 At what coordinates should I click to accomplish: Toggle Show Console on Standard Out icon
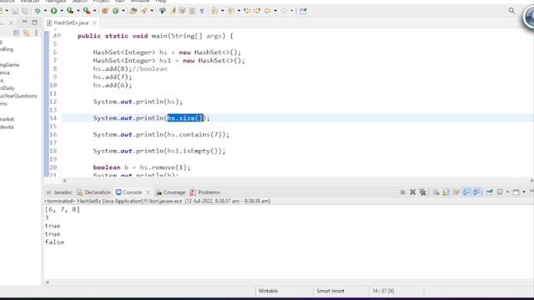click(x=466, y=192)
